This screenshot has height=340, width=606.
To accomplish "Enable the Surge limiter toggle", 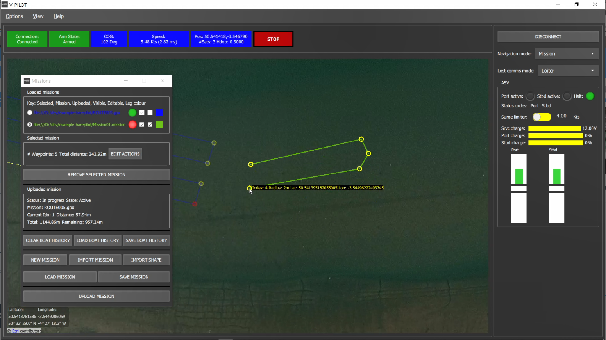I will 542,117.
